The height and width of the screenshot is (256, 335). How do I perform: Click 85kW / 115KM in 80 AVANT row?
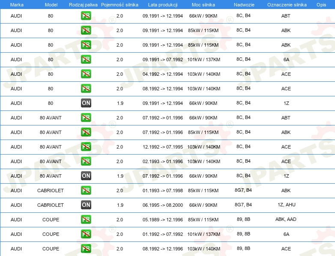tap(203, 132)
